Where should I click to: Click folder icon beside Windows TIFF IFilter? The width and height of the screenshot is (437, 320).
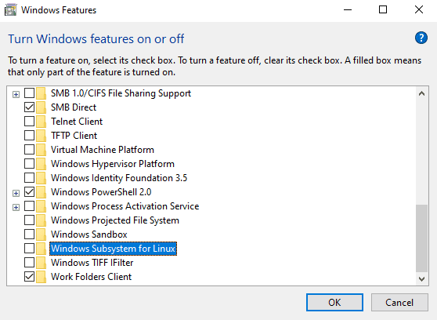point(42,263)
